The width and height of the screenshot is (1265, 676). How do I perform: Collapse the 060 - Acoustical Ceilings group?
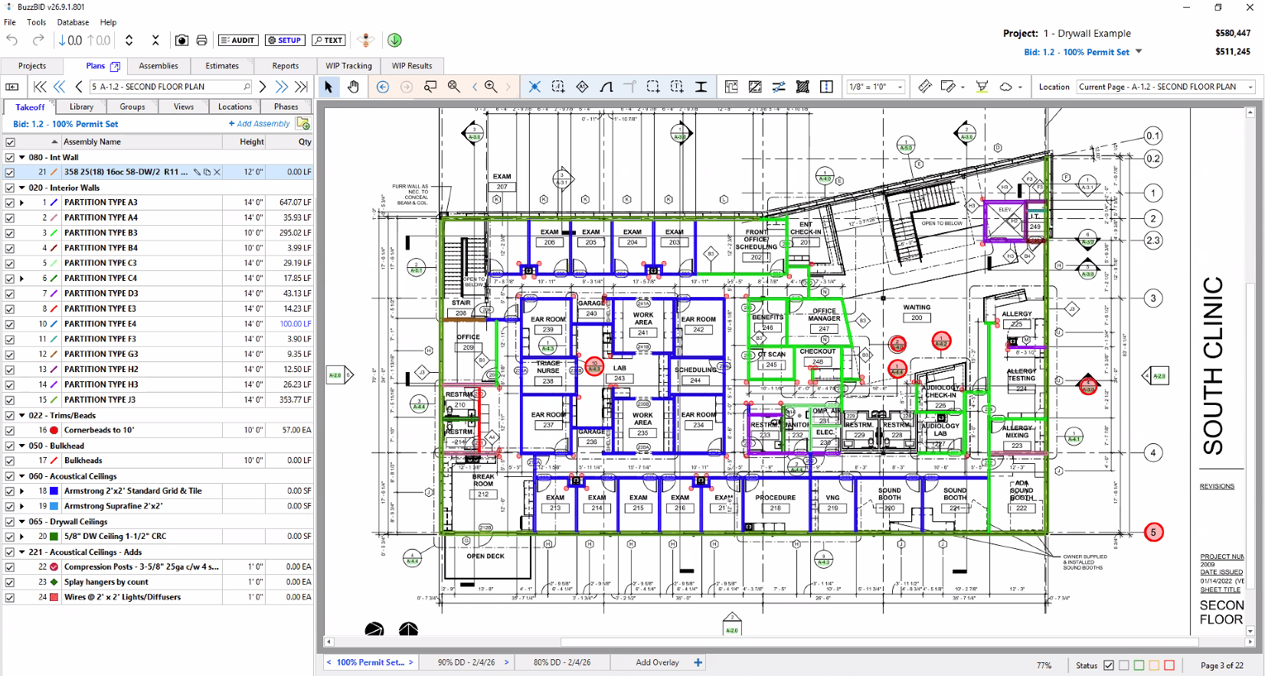(x=22, y=476)
